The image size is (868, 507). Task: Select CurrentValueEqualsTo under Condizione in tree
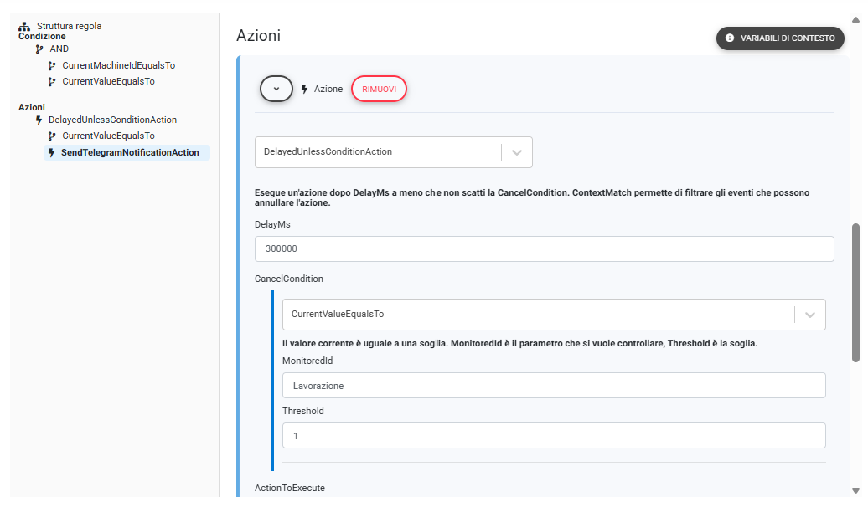click(108, 82)
